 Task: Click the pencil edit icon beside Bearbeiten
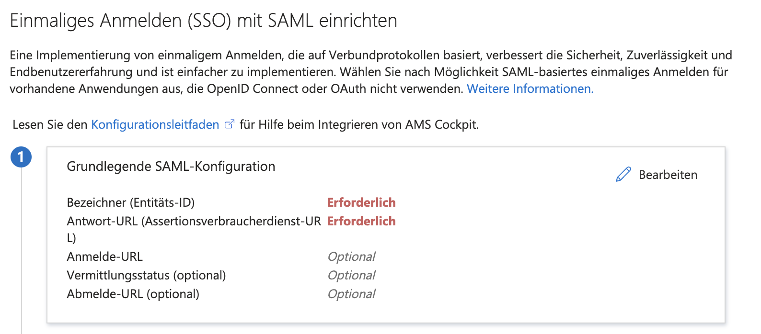point(623,174)
